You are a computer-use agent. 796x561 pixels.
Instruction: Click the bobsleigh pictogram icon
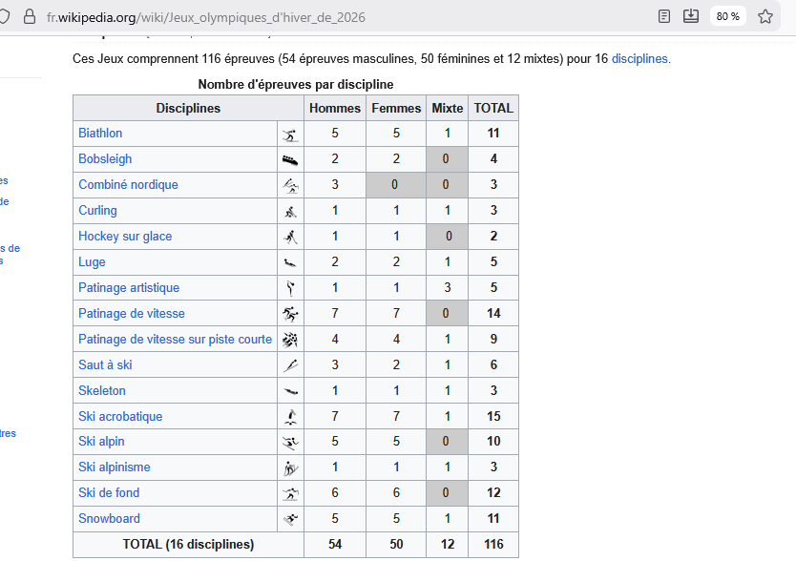tap(290, 159)
